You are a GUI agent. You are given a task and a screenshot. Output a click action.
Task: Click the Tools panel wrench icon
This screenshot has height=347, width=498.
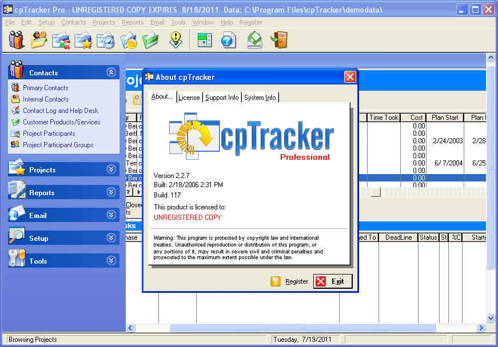(x=17, y=258)
